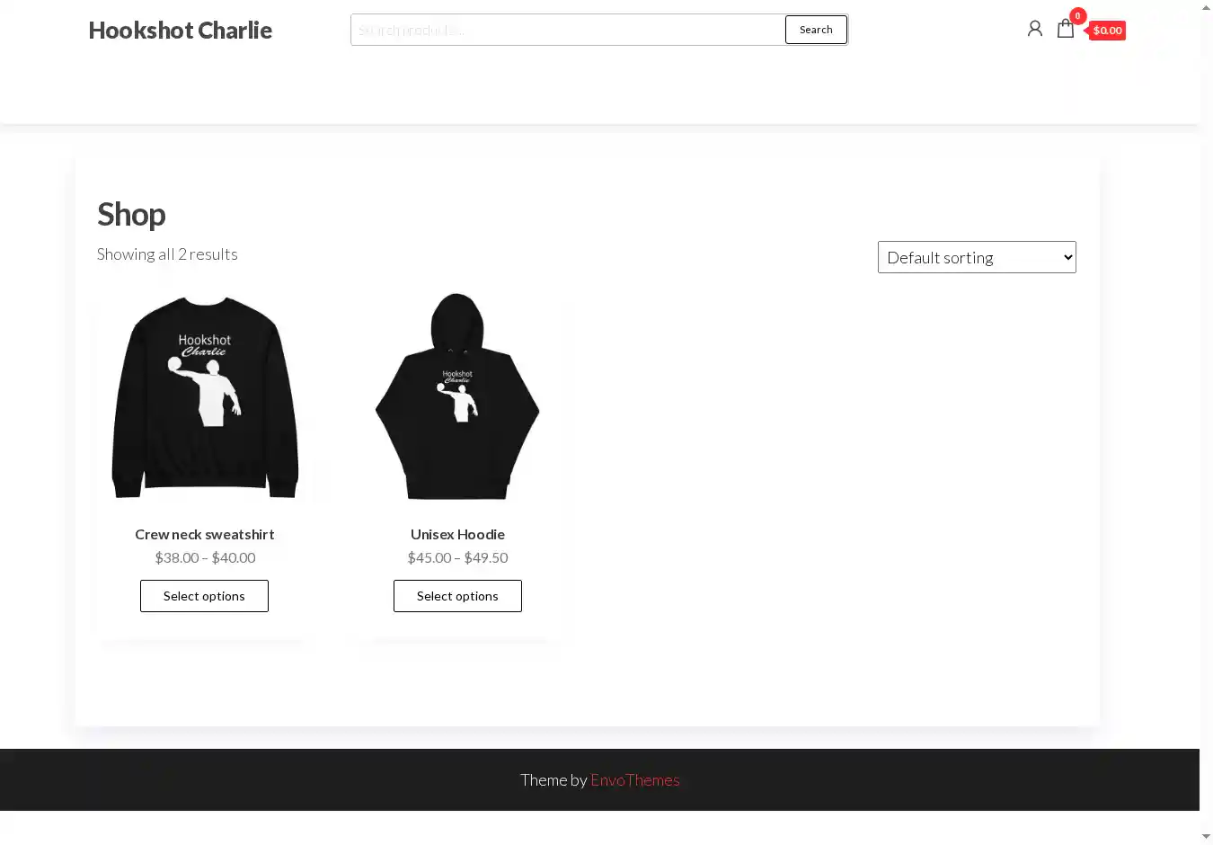Select options for Crew neck sweatshirt
This screenshot has height=845, width=1213.
(x=204, y=596)
